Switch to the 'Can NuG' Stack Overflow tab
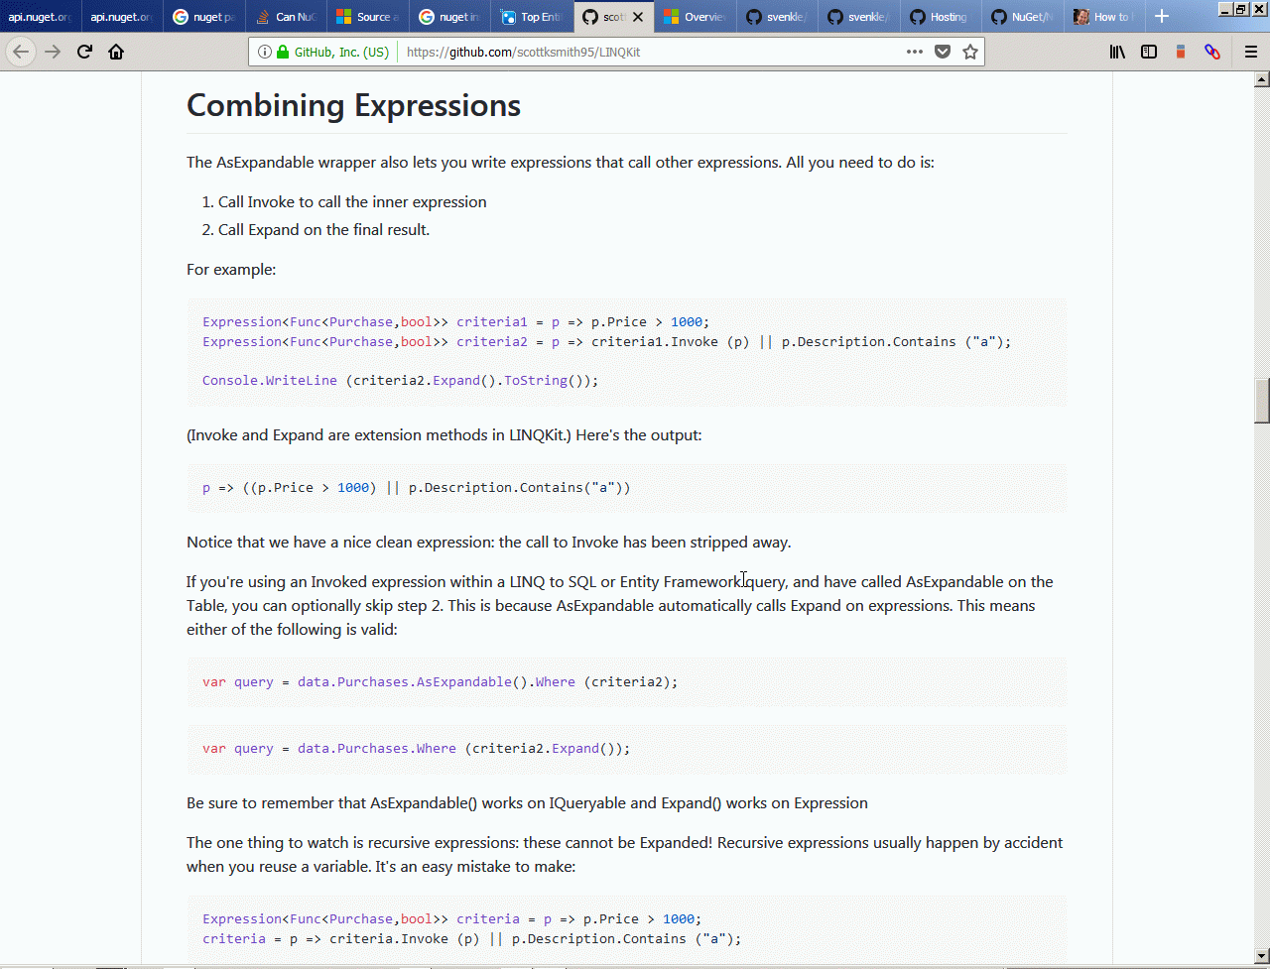1270x969 pixels. tap(287, 17)
